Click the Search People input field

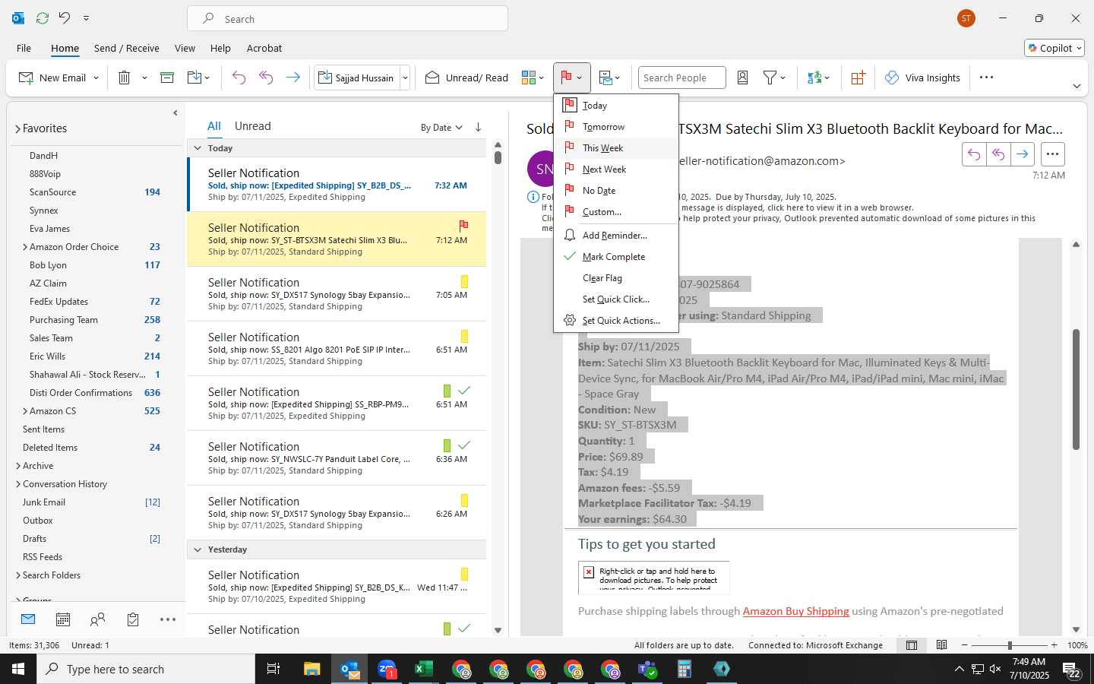click(681, 78)
